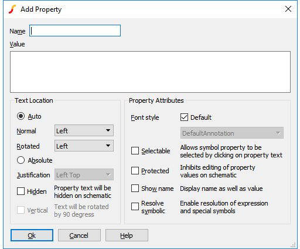
Task: Toggle the Vertical checkbox
Action: 21,210
